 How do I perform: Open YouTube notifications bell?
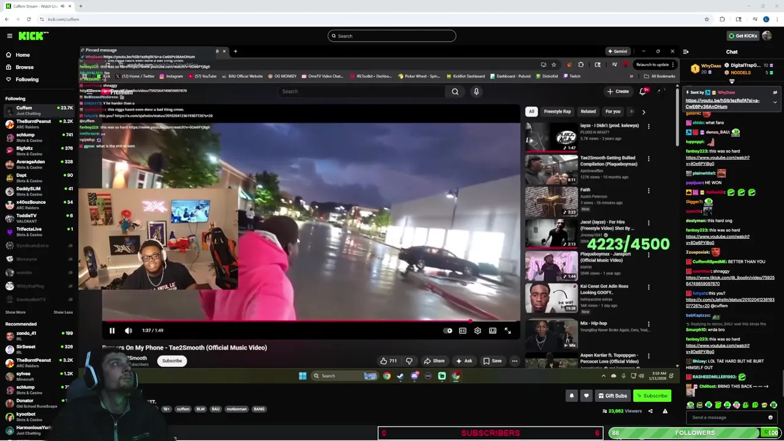(x=643, y=92)
